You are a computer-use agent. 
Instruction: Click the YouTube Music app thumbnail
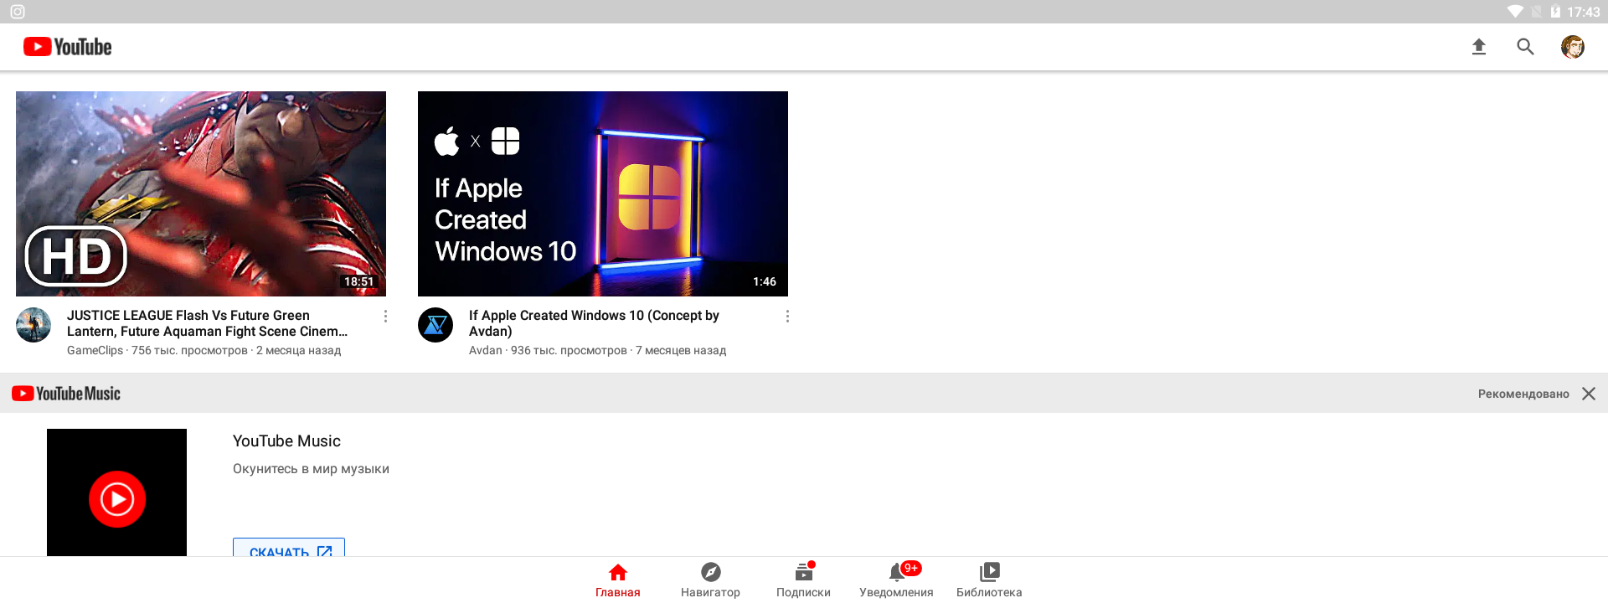coord(116,492)
